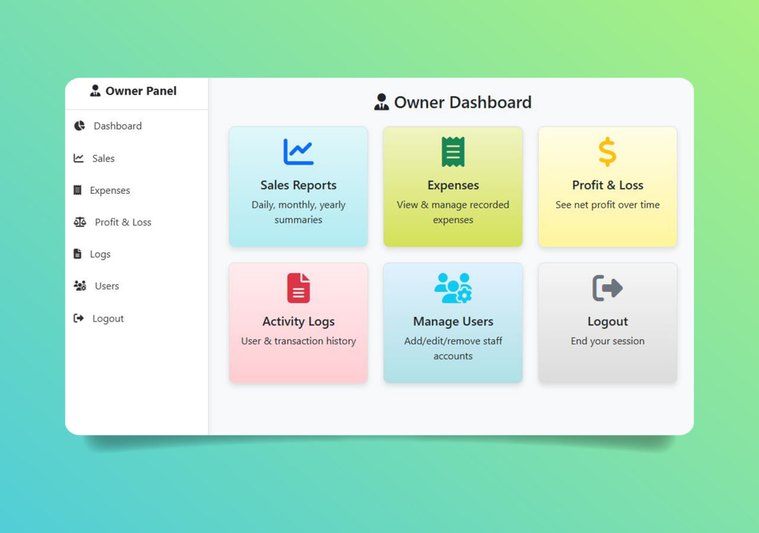Click the document icon next to Logs

(x=78, y=254)
